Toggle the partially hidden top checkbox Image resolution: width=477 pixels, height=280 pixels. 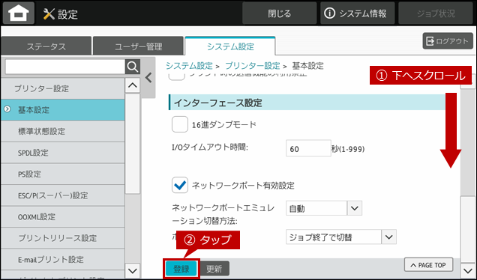(177, 76)
